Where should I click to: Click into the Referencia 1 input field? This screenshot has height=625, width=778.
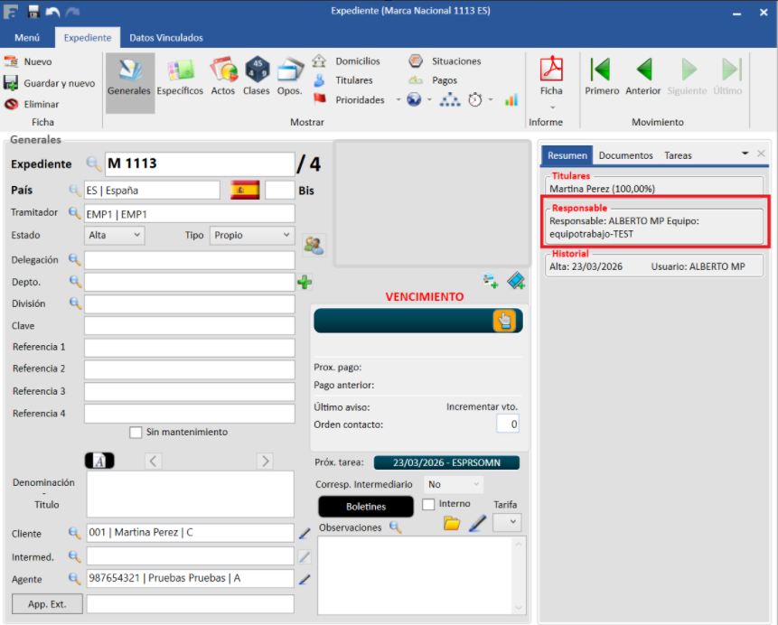(190, 348)
